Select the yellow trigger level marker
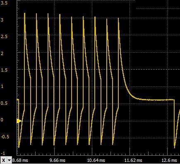Screen dimensions: 180x164 pyautogui.click(x=19, y=121)
